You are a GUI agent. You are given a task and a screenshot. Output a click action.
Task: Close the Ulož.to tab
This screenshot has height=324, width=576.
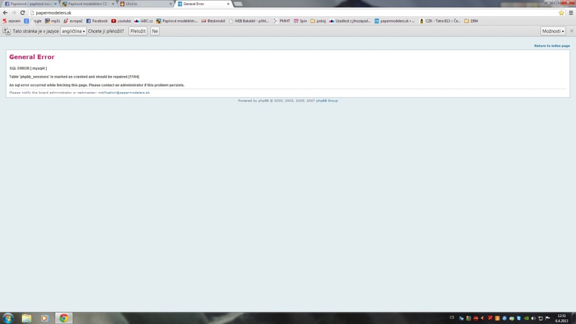[170, 3]
